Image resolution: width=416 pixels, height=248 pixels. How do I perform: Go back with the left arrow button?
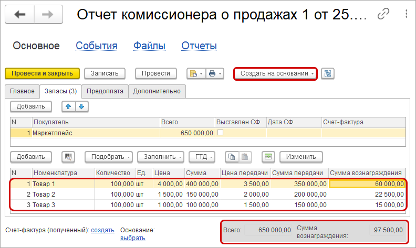19,14
